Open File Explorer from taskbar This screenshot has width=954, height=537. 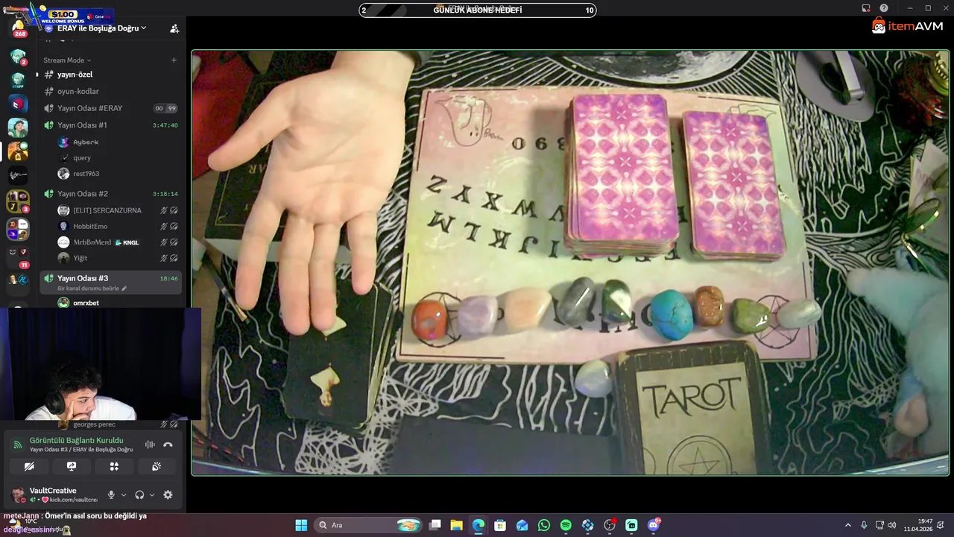(x=457, y=525)
